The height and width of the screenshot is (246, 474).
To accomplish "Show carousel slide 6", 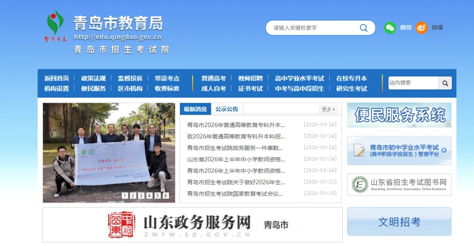I will click(x=165, y=196).
